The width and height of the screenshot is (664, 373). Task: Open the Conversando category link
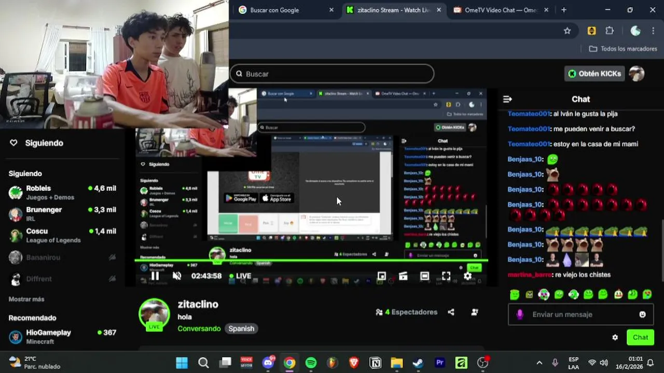[199, 328]
